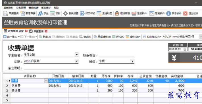This screenshot has height=104, width=202.
Task: Open calendar picker for 收款日期
Action: pos(185,49)
